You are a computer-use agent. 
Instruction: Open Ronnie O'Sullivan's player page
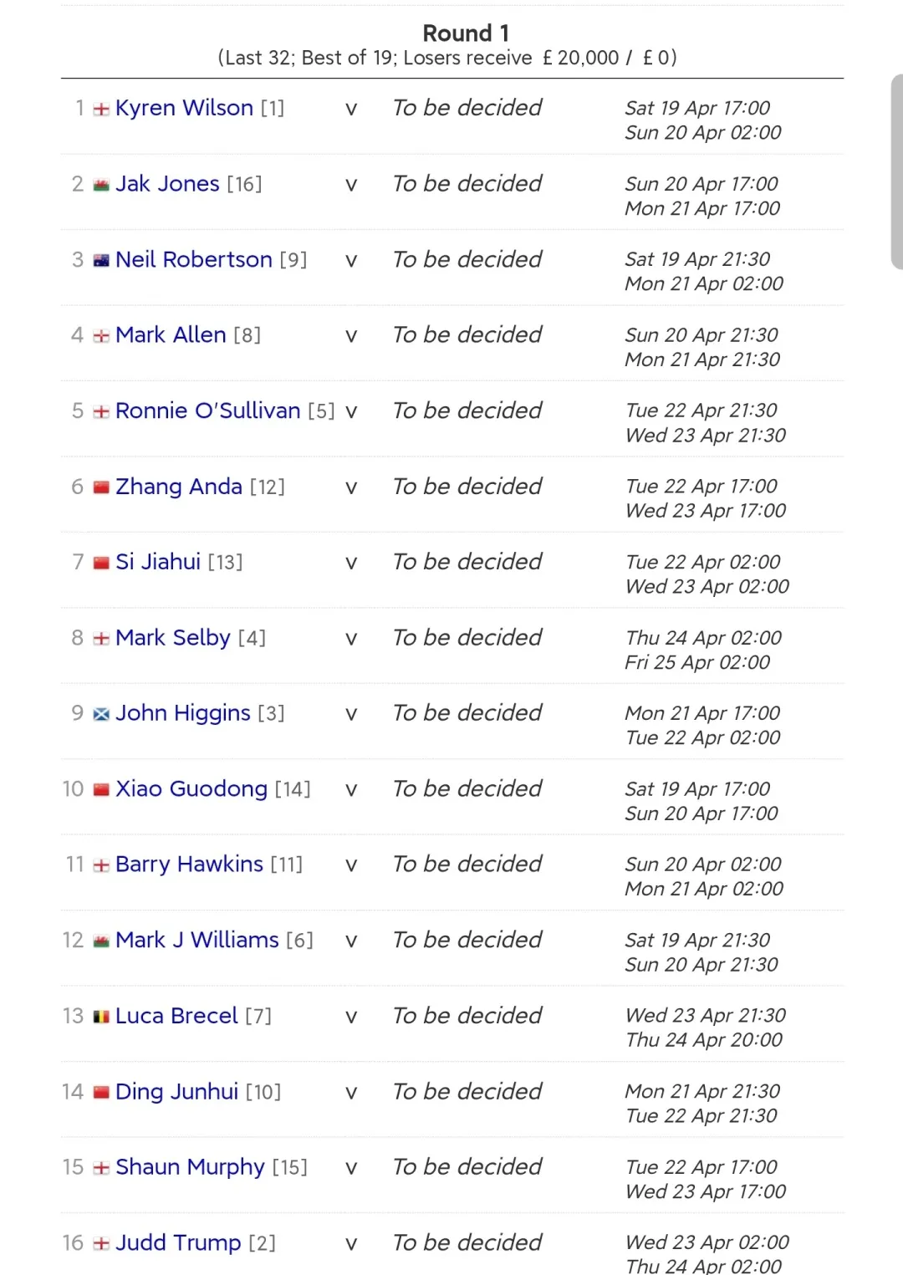pyautogui.click(x=207, y=411)
